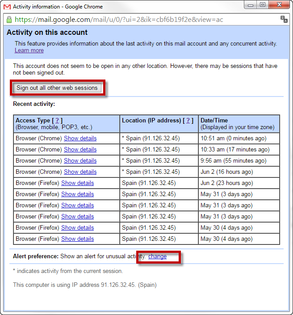
Task: Close the Activity information window
Action: click(x=279, y=5)
